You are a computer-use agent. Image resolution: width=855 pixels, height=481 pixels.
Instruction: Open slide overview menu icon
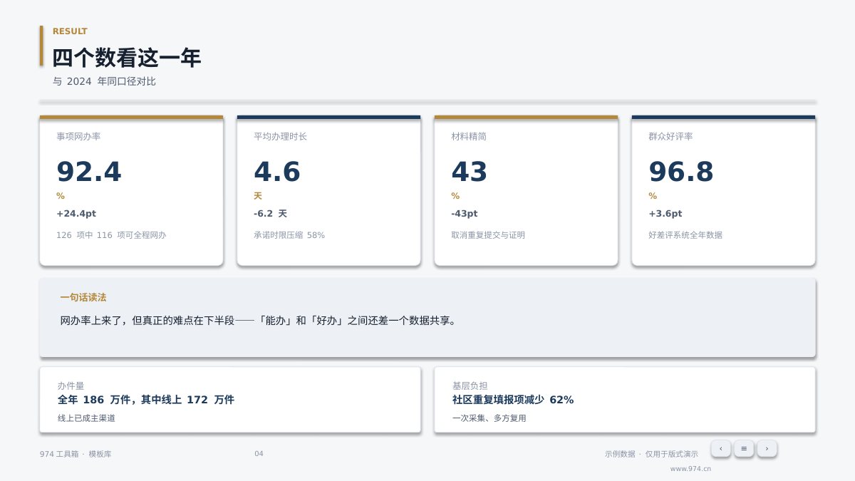[x=744, y=448]
